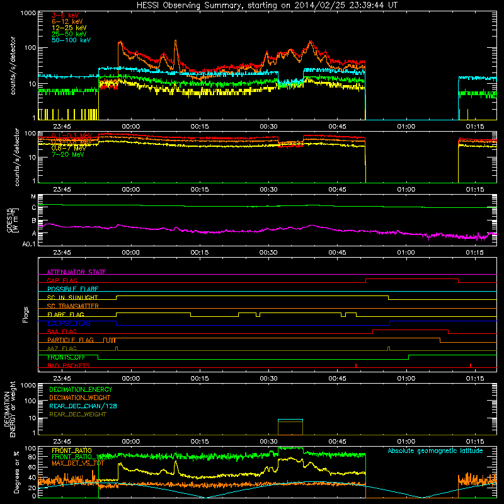The width and height of the screenshot is (504, 504).
Task: Click the 00:30 tick under the decimation panel
Action: (268, 441)
